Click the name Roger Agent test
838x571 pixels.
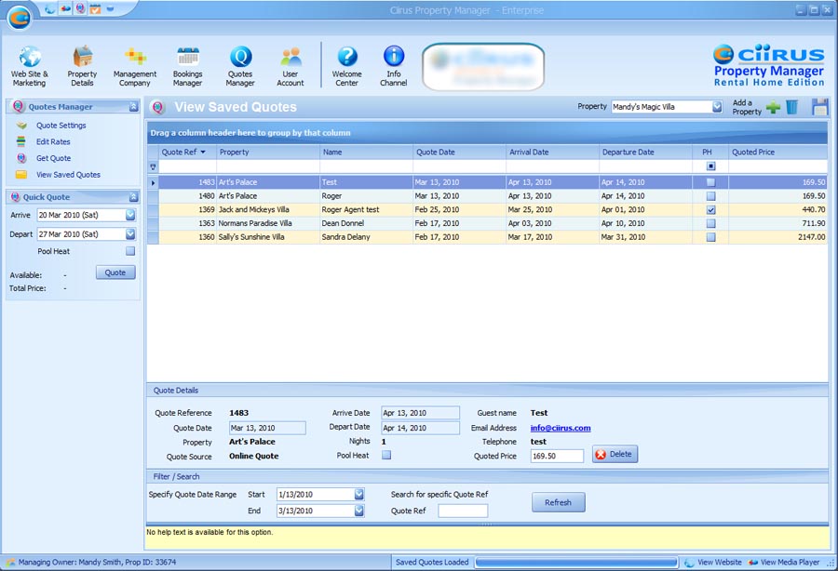[x=350, y=210]
